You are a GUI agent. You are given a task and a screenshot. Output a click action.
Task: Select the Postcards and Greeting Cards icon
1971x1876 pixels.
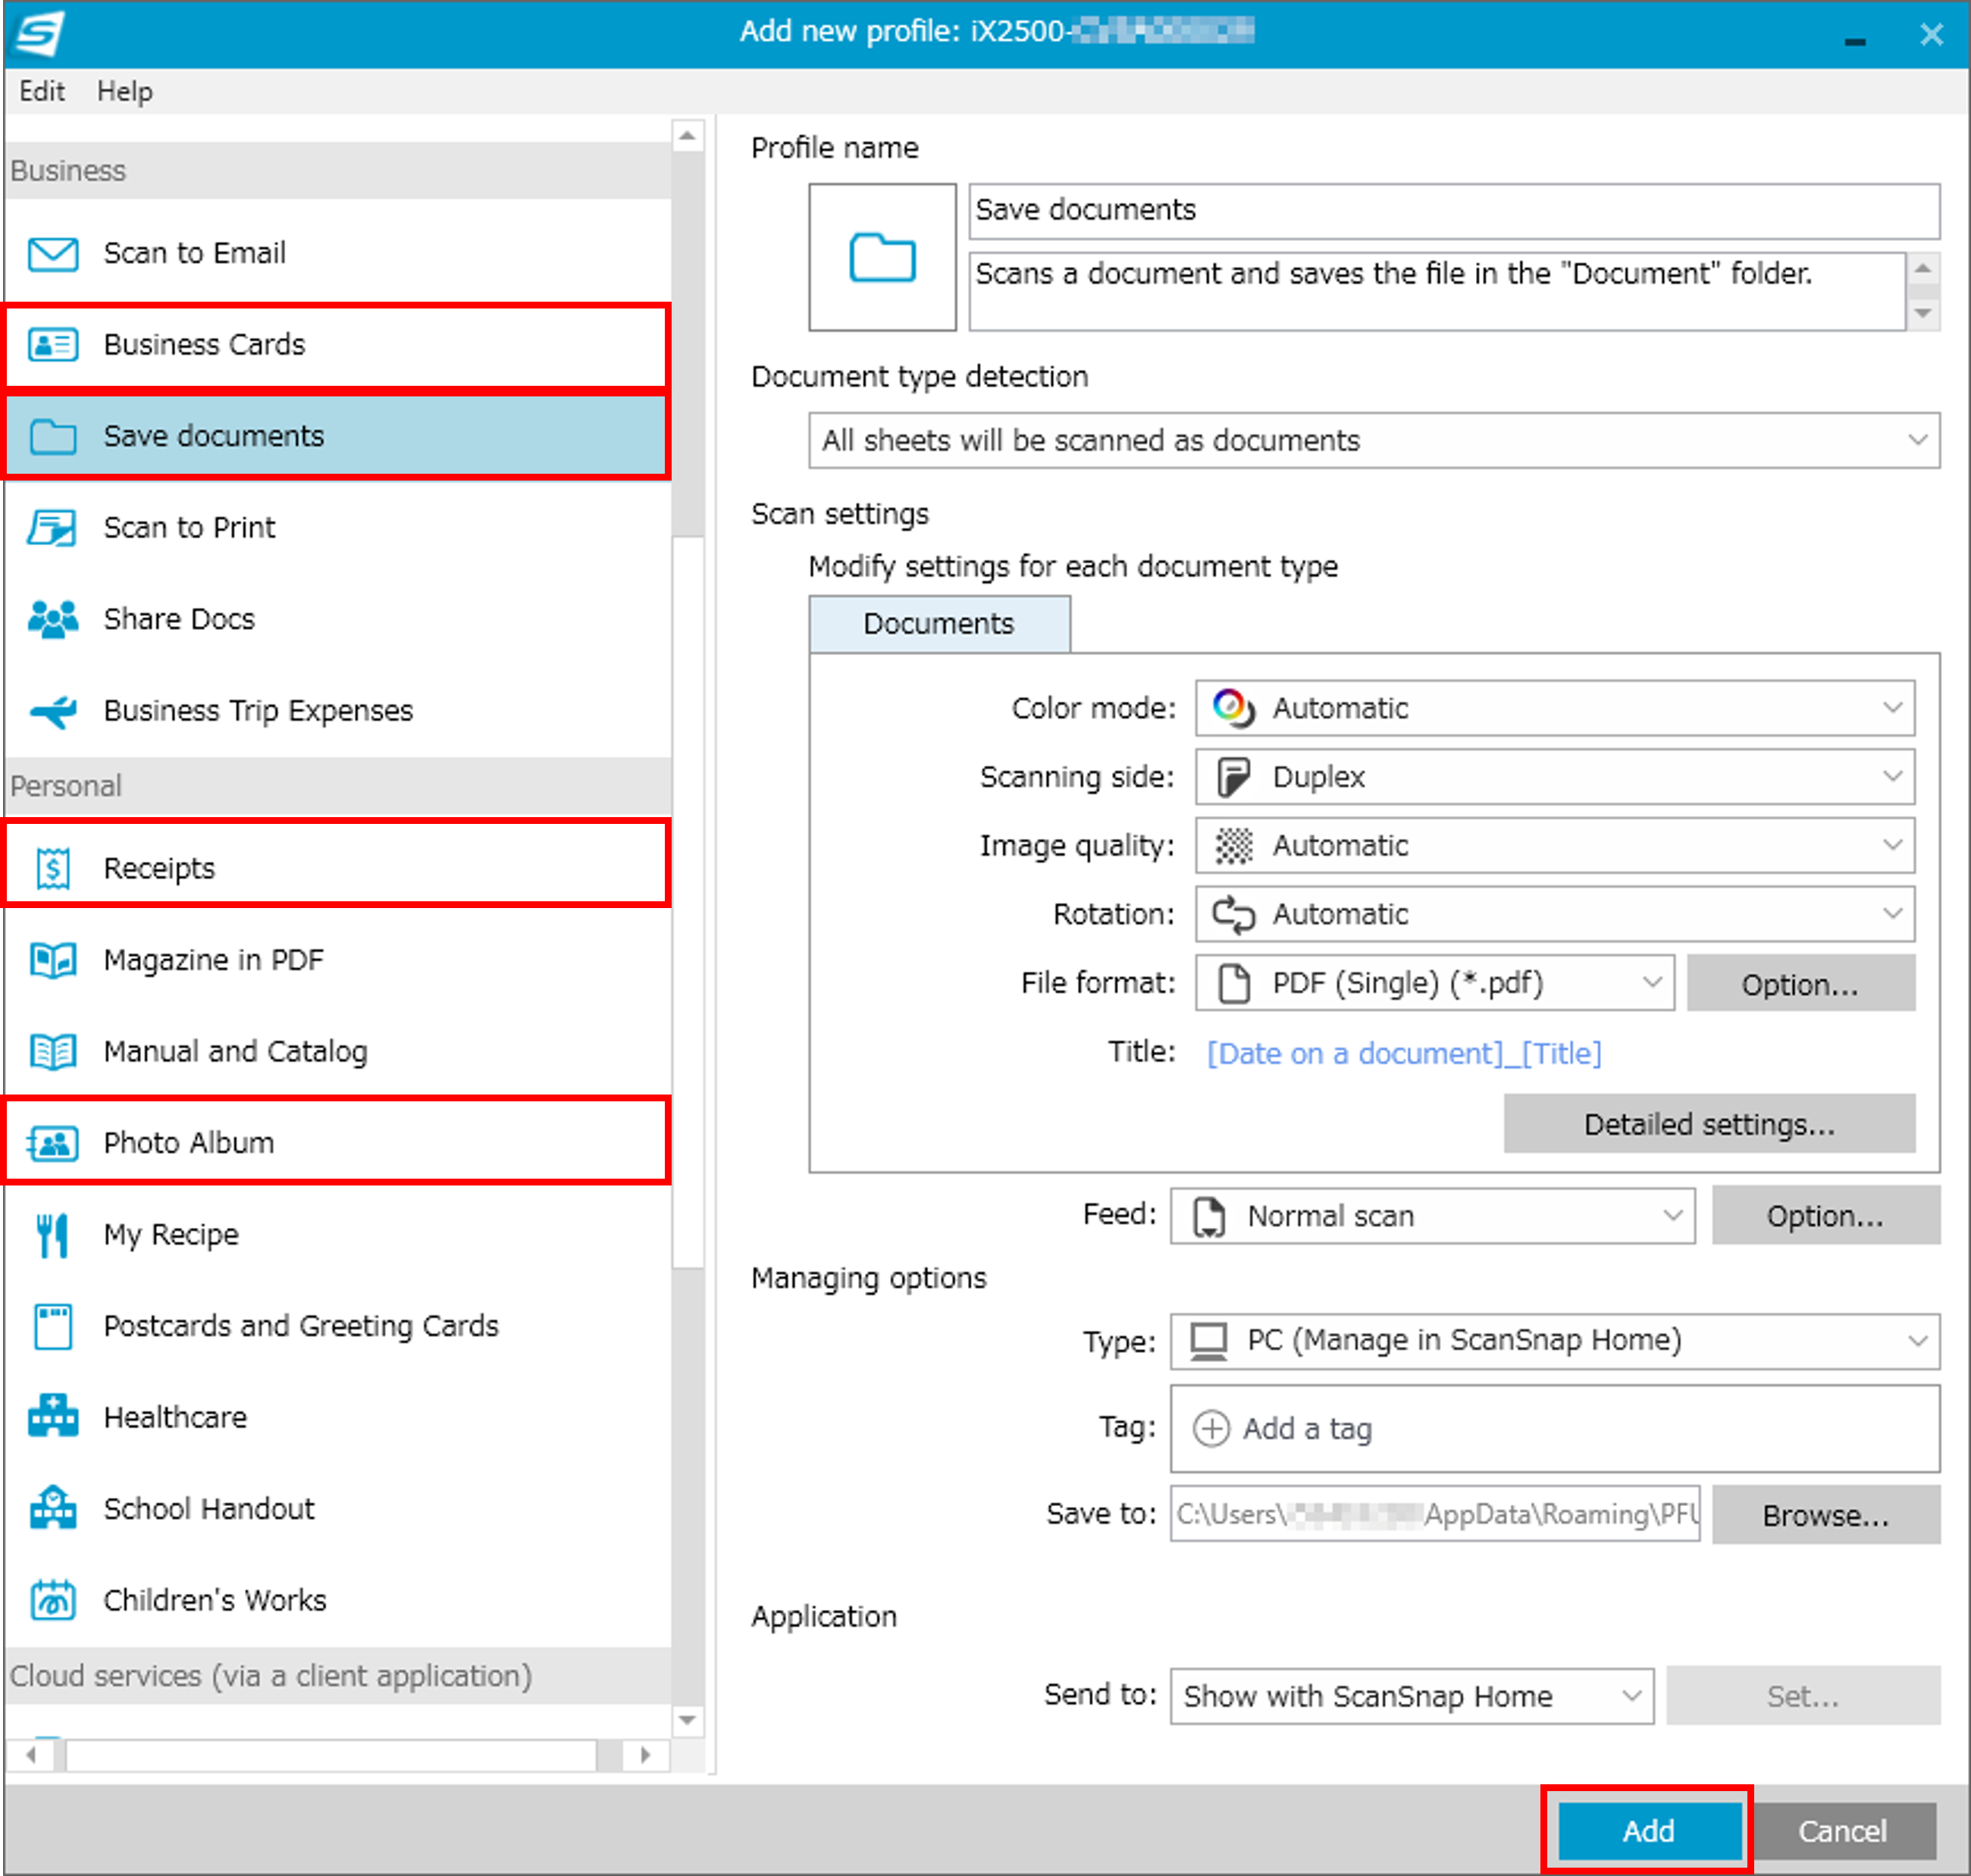52,1327
